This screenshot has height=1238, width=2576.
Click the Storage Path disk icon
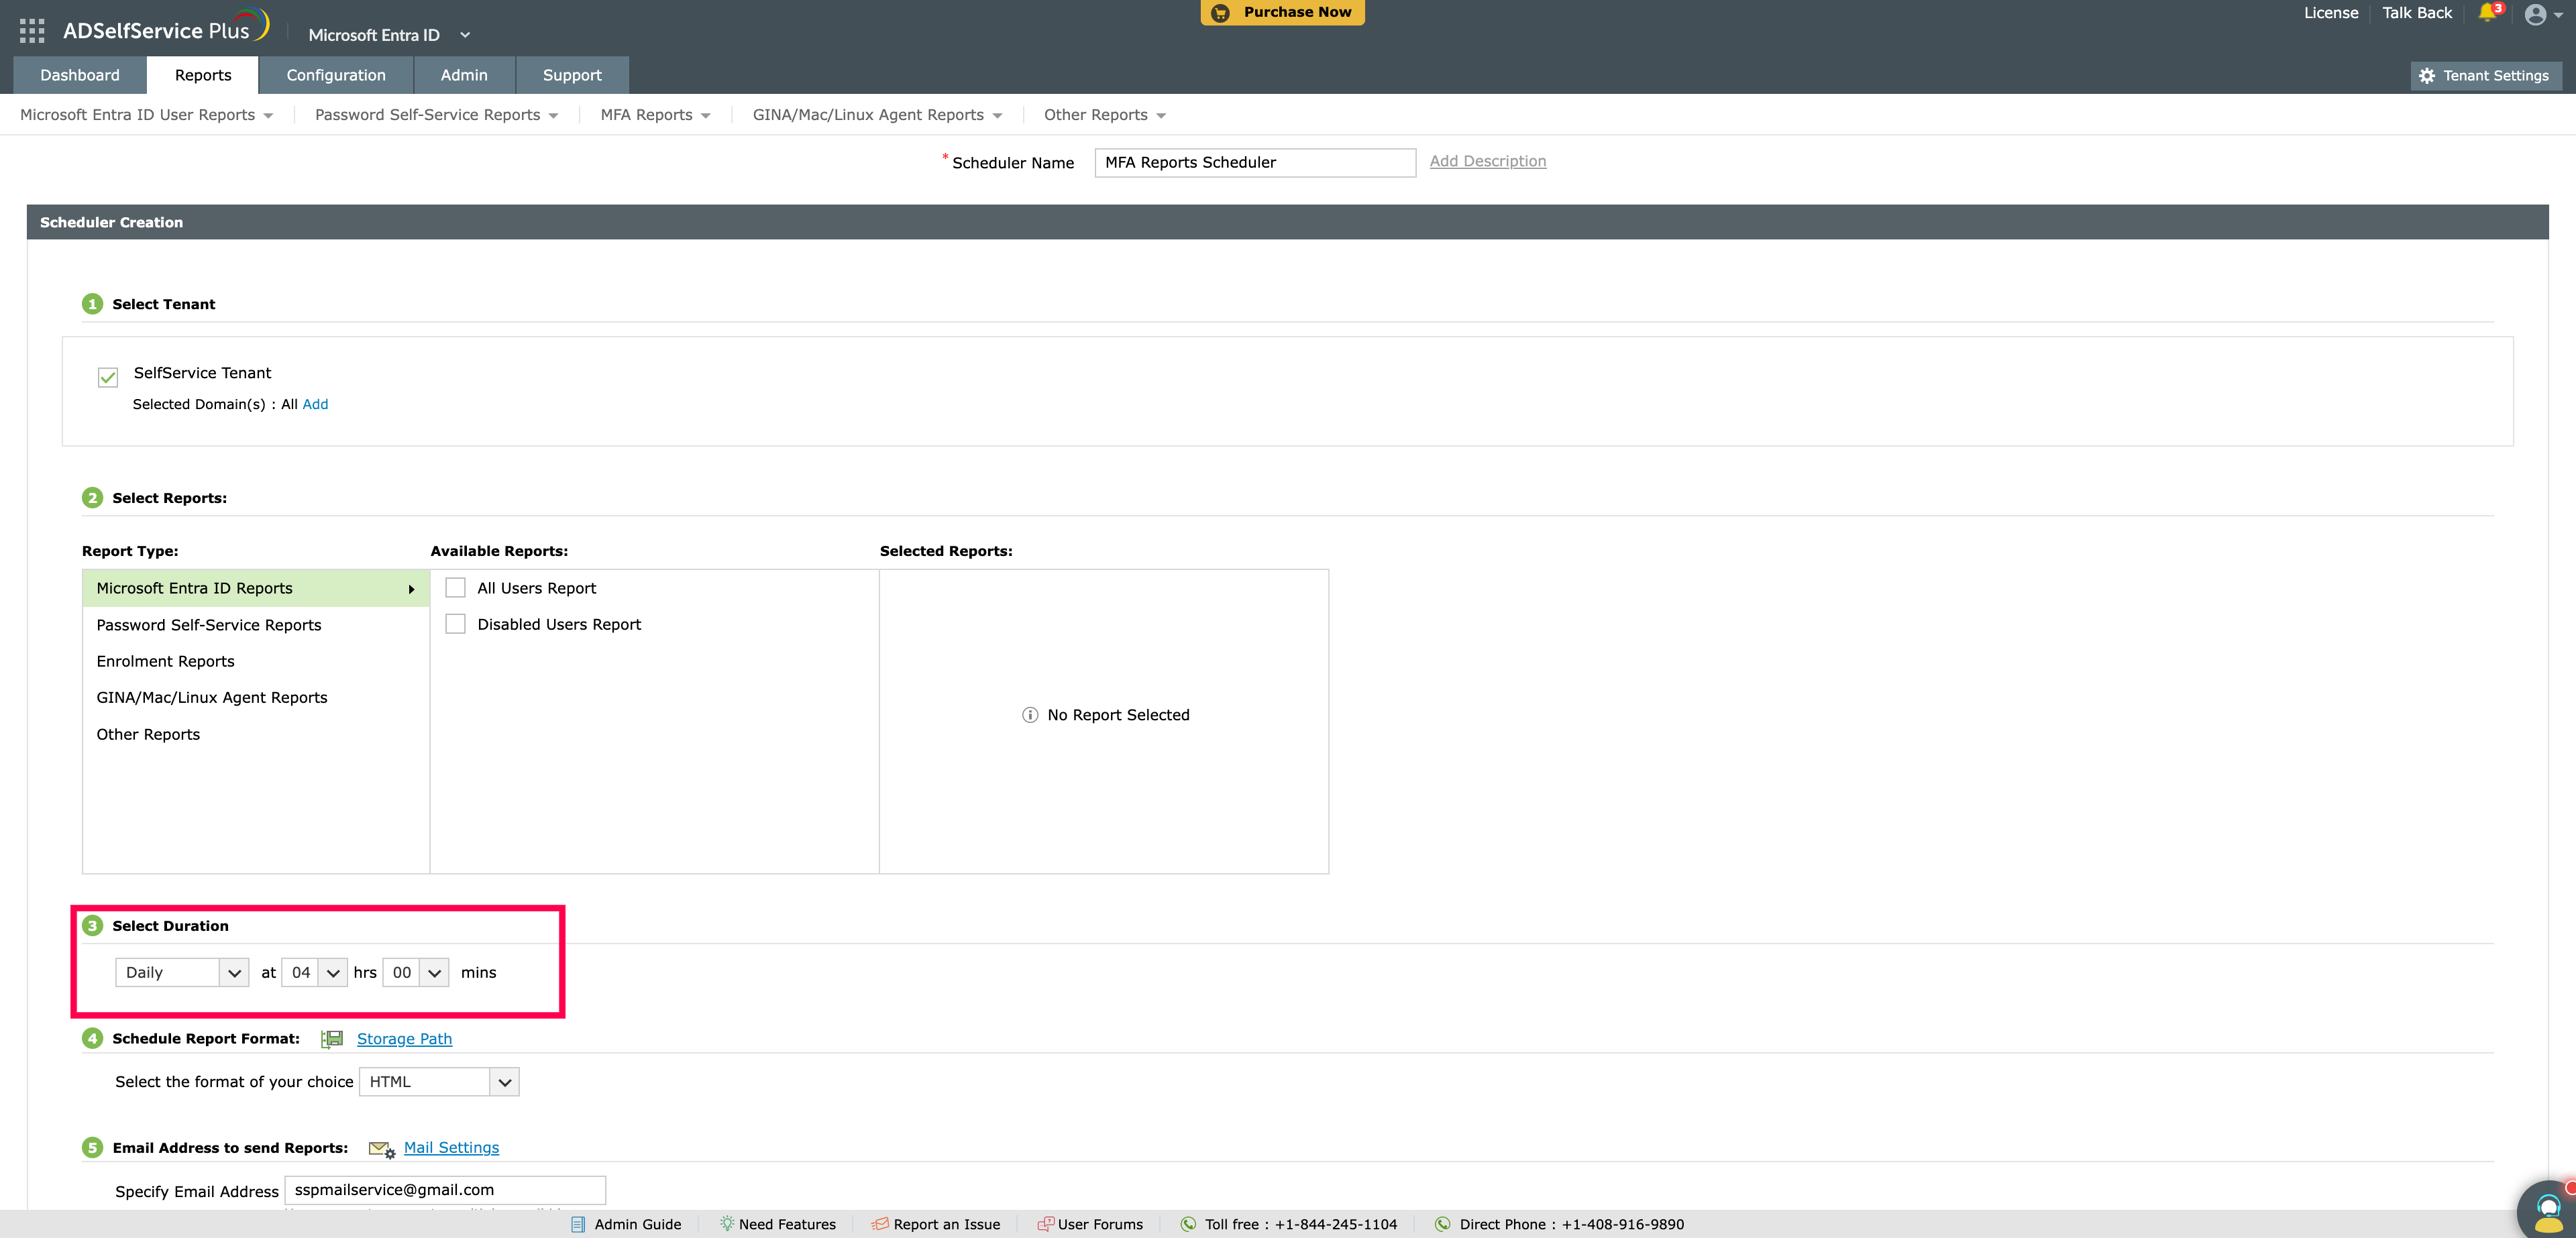(332, 1039)
